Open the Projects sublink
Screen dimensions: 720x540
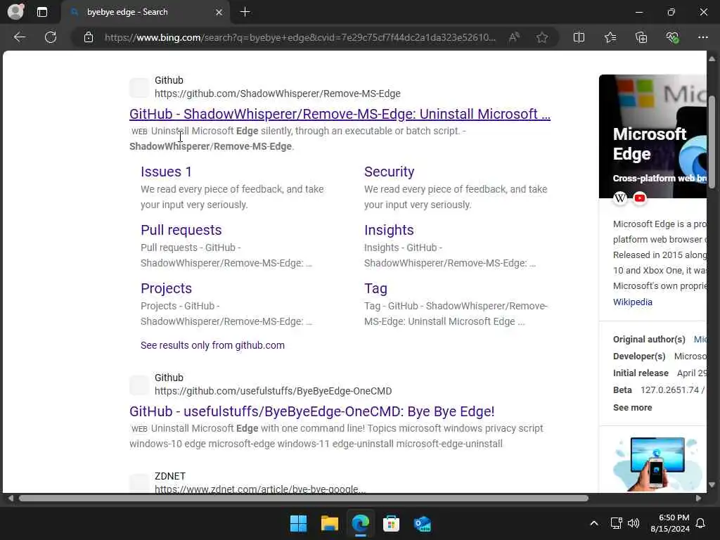(x=166, y=288)
